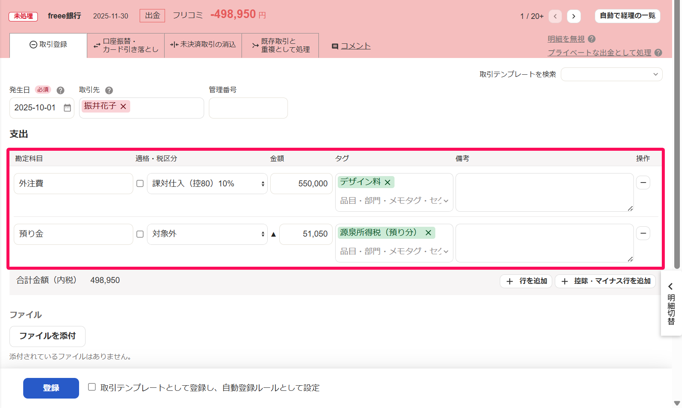Click the 550,000 amount field

(301, 183)
